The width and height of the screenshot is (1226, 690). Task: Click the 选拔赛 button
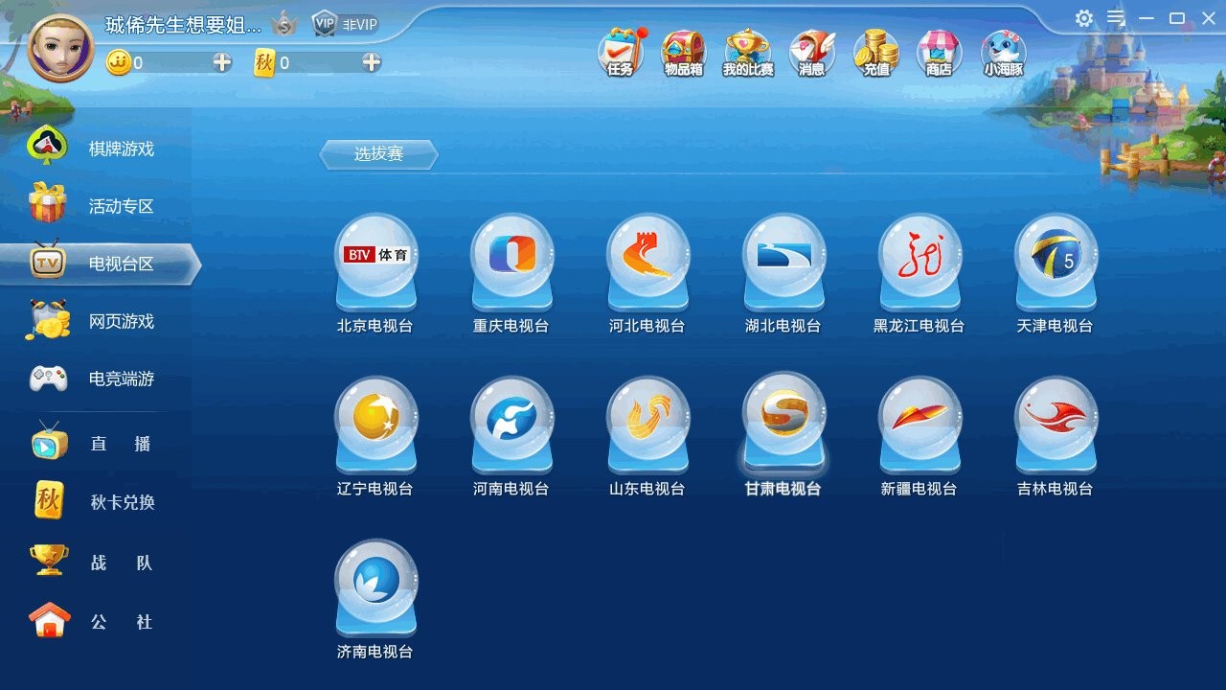(x=378, y=153)
